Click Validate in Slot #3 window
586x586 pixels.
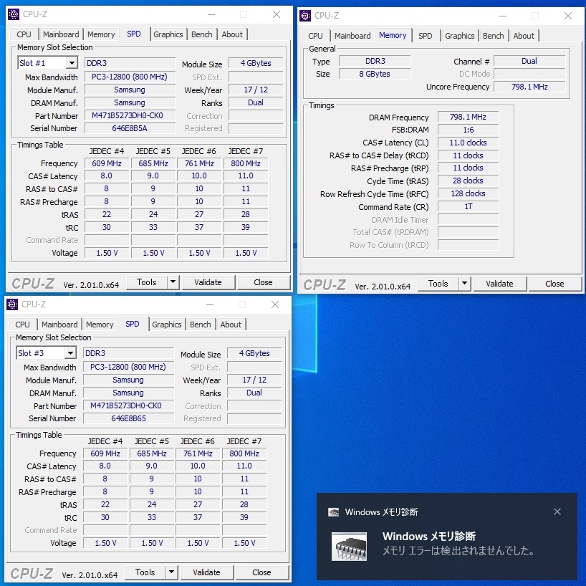click(206, 572)
